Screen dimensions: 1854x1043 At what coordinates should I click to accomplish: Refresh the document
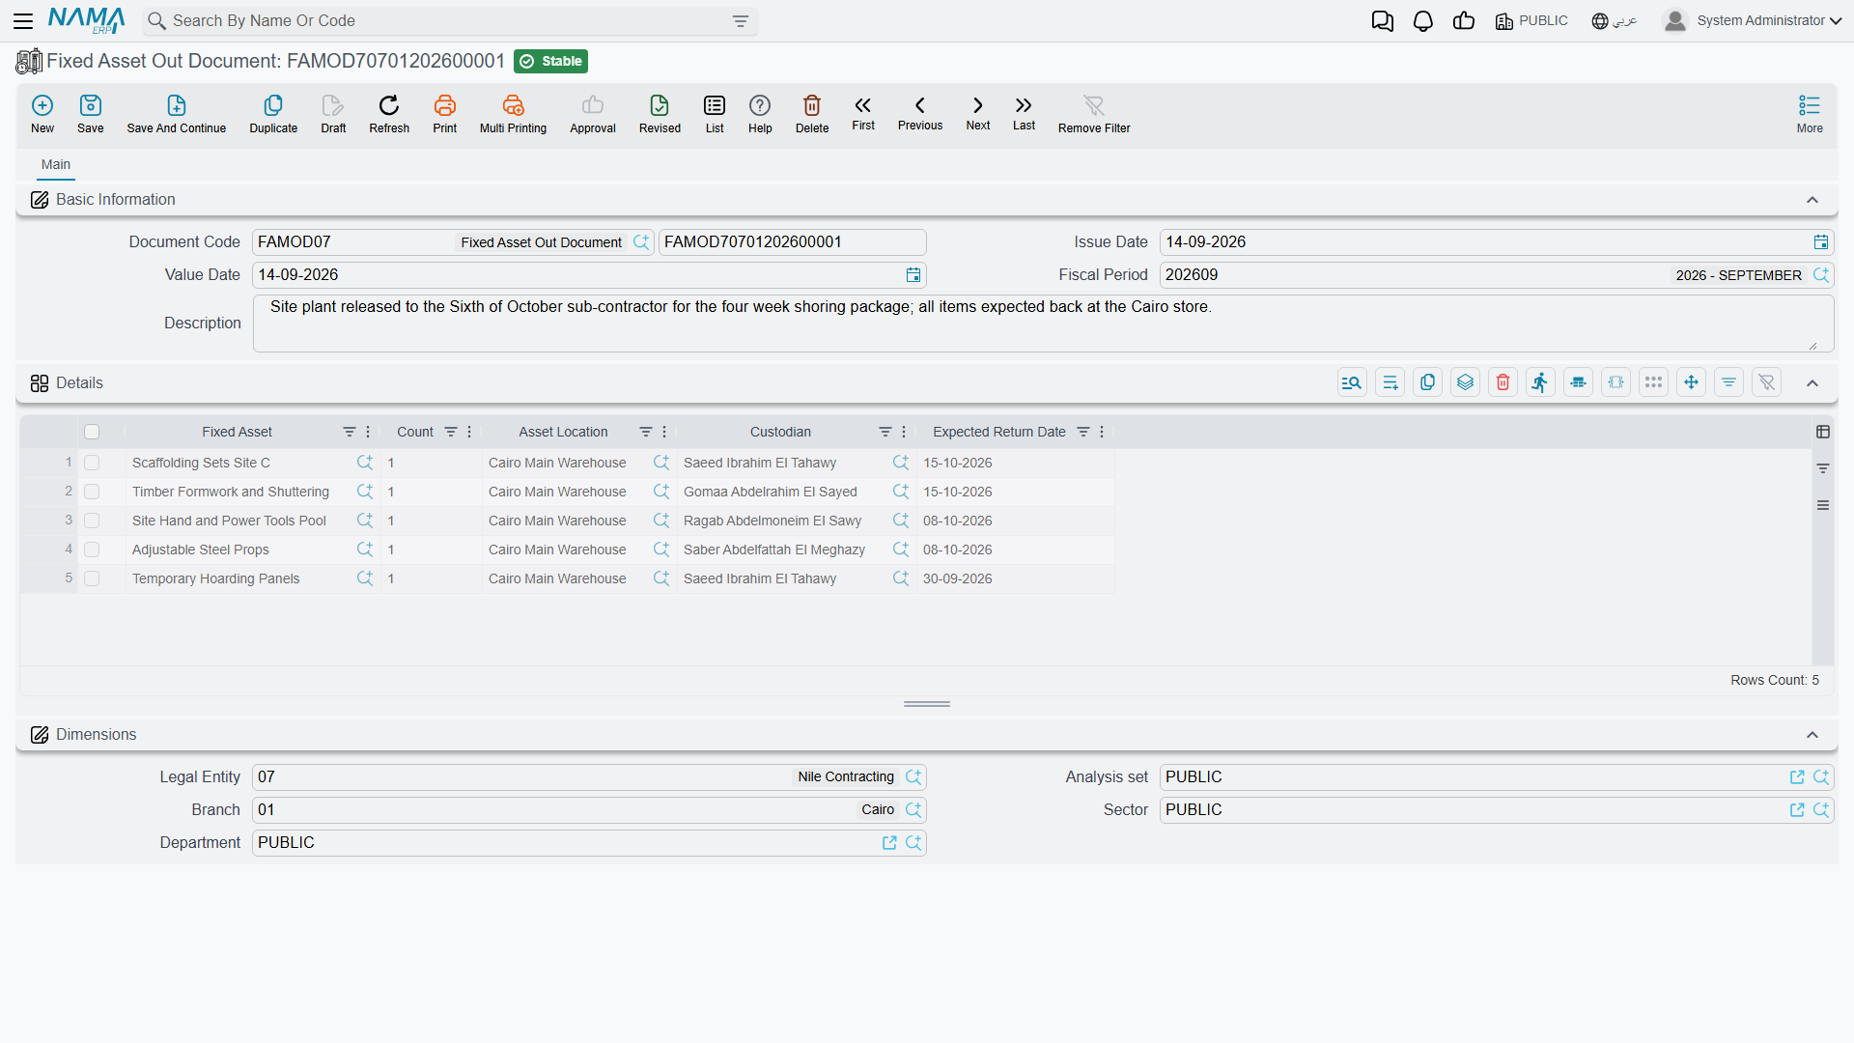click(389, 105)
